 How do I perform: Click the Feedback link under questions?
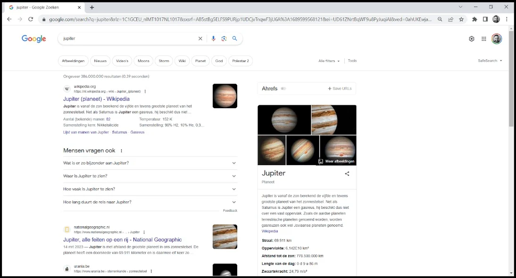[230, 211]
